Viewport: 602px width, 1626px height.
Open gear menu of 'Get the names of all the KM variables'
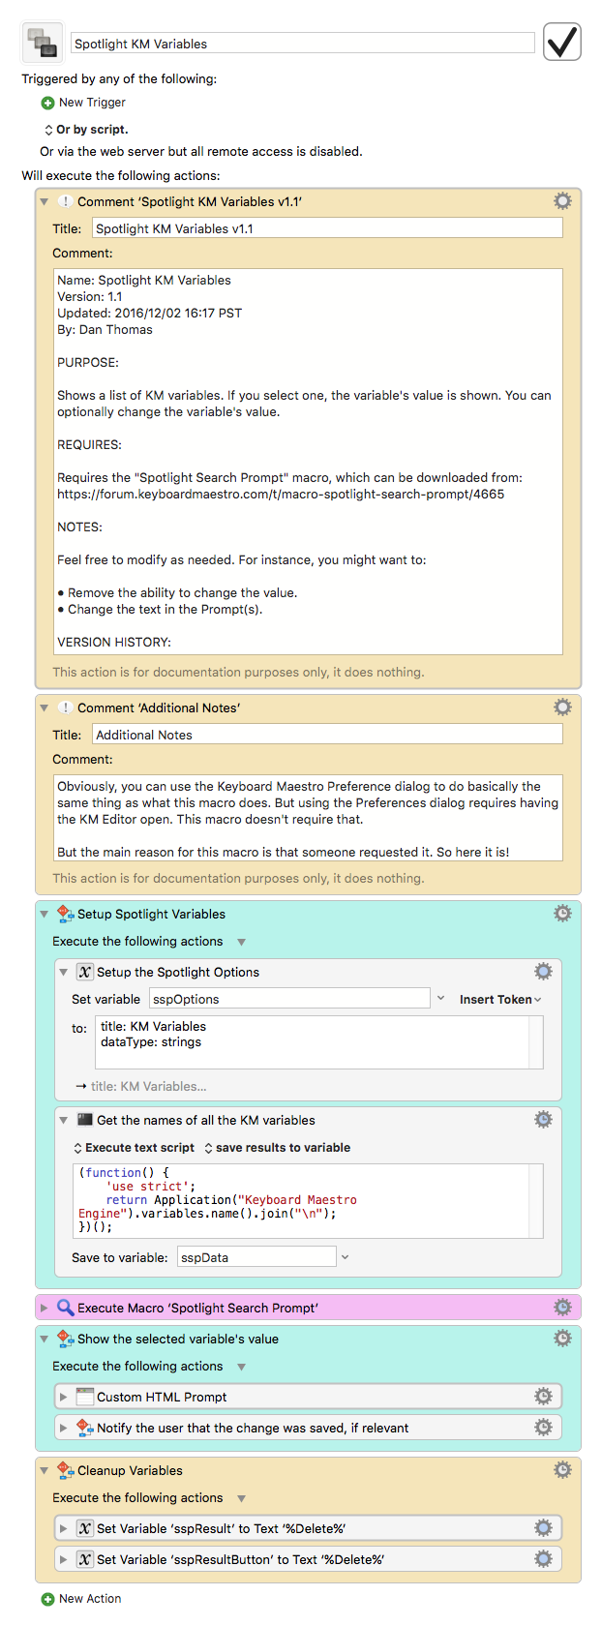543,1119
